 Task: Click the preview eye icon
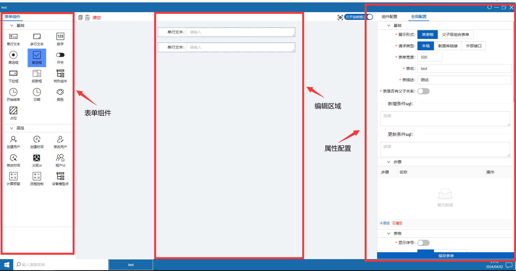pos(340,17)
